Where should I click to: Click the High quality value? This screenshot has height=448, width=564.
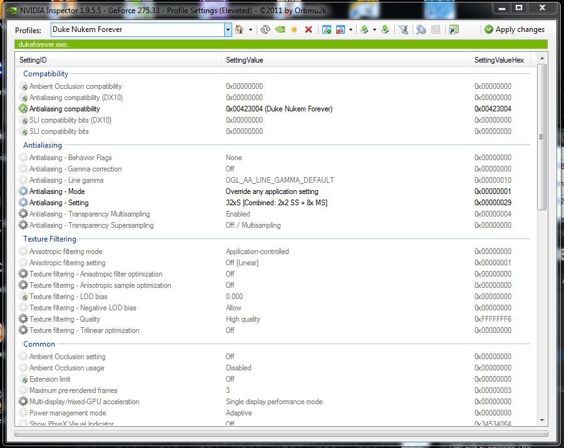243,319
